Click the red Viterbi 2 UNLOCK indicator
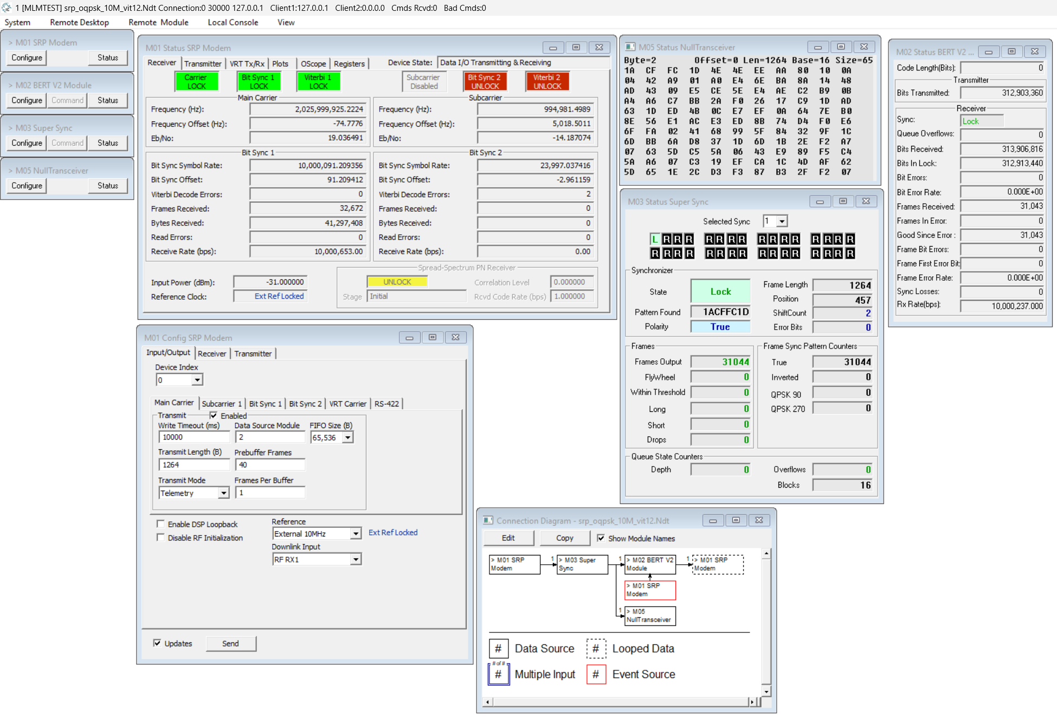 pyautogui.click(x=547, y=81)
